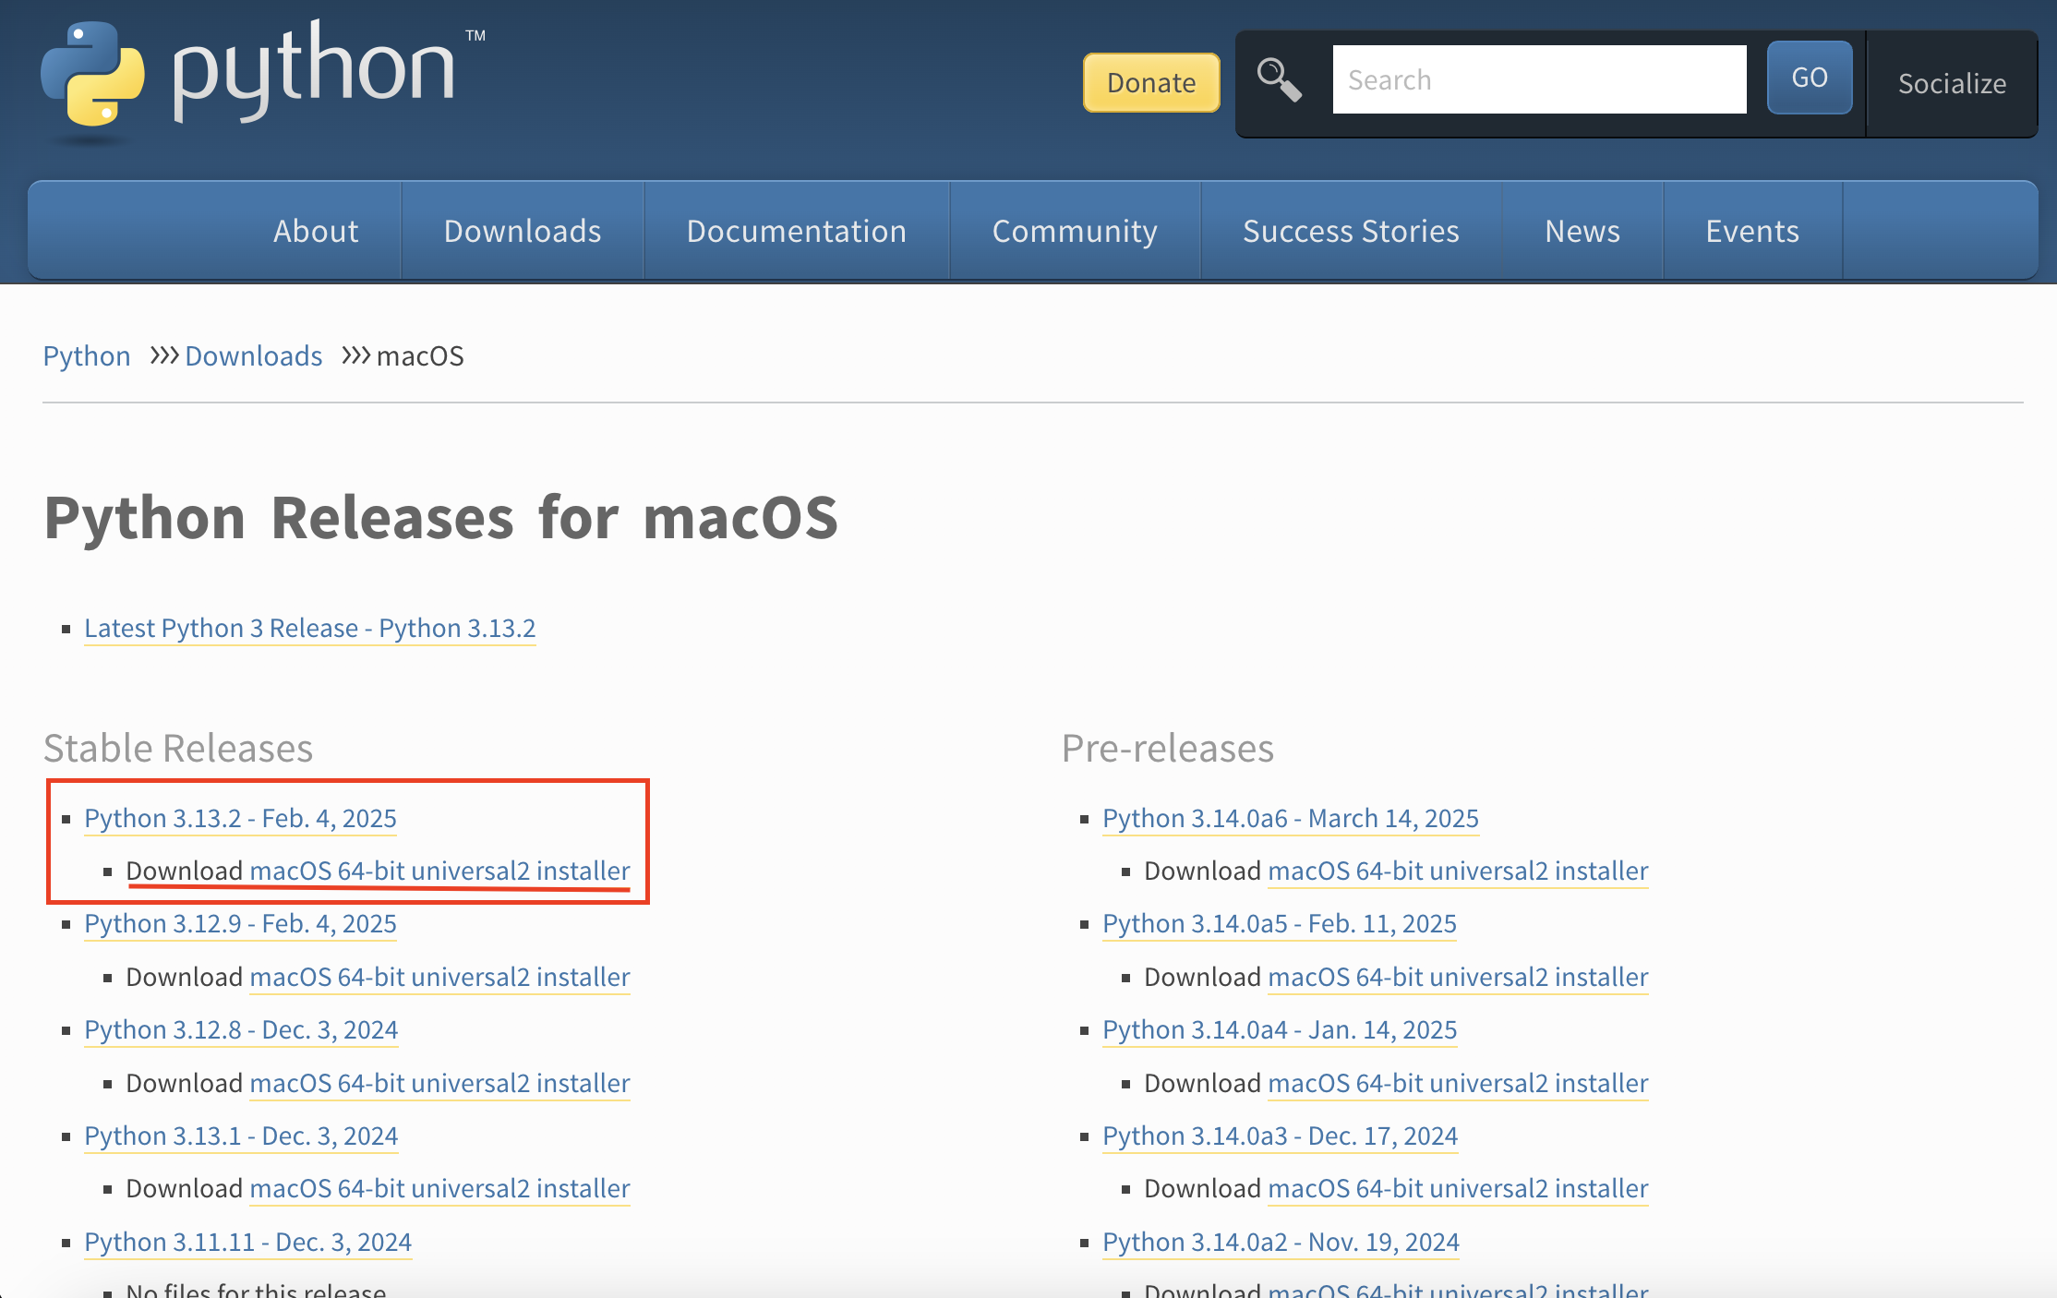Viewport: 2057px width, 1298px height.
Task: Open the Python 3.14.0a4 - Jan. 14, 2025 pre-release
Action: pyautogui.click(x=1280, y=1030)
